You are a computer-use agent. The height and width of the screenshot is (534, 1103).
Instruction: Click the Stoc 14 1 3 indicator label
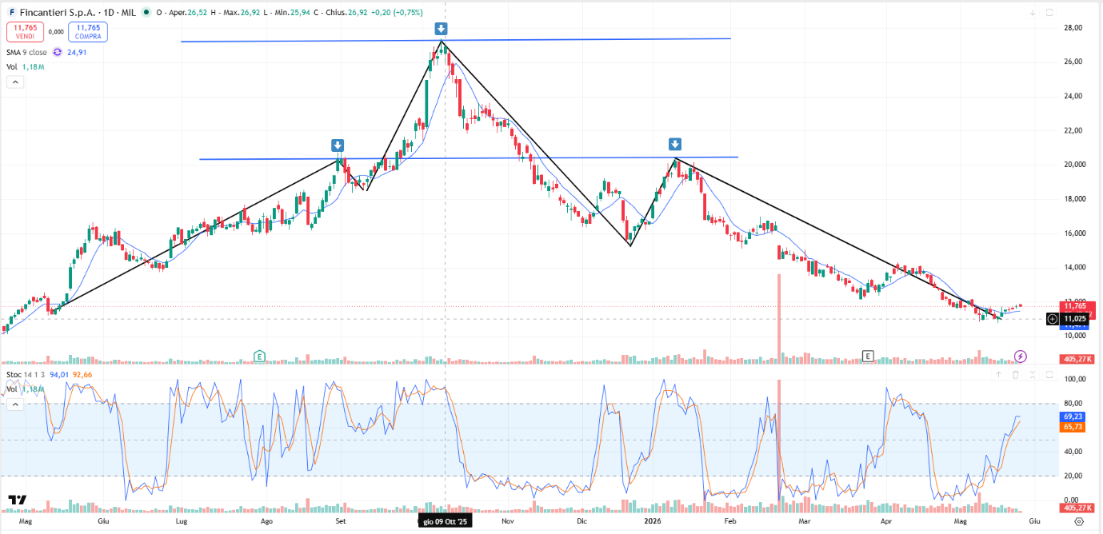pos(26,374)
